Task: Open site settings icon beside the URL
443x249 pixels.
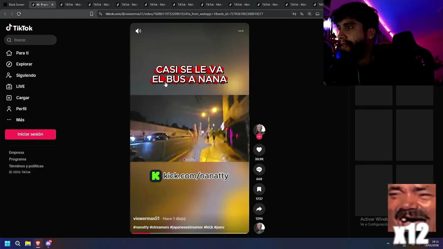Action: point(100,14)
